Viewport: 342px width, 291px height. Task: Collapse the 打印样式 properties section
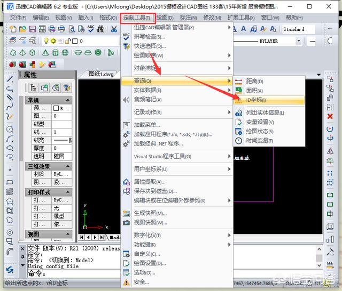coord(68,192)
